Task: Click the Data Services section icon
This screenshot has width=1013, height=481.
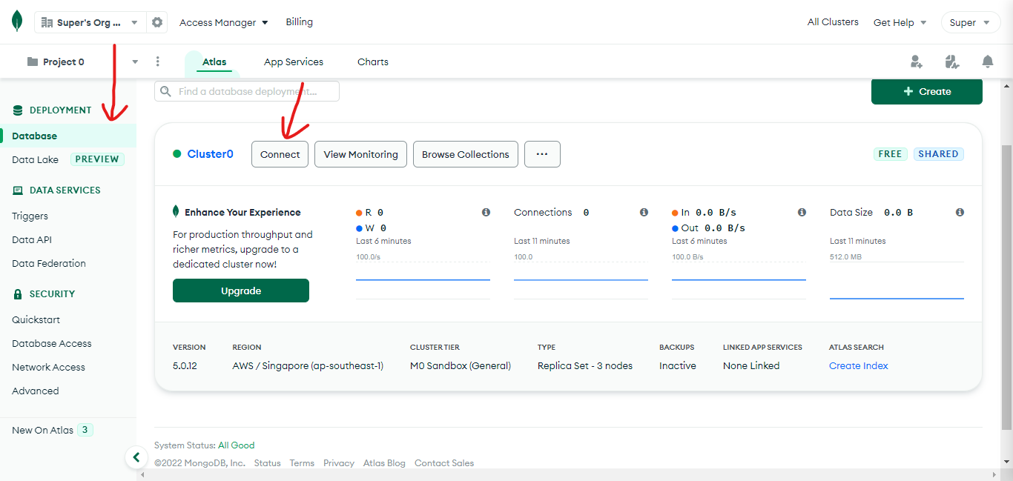Action: pos(18,190)
